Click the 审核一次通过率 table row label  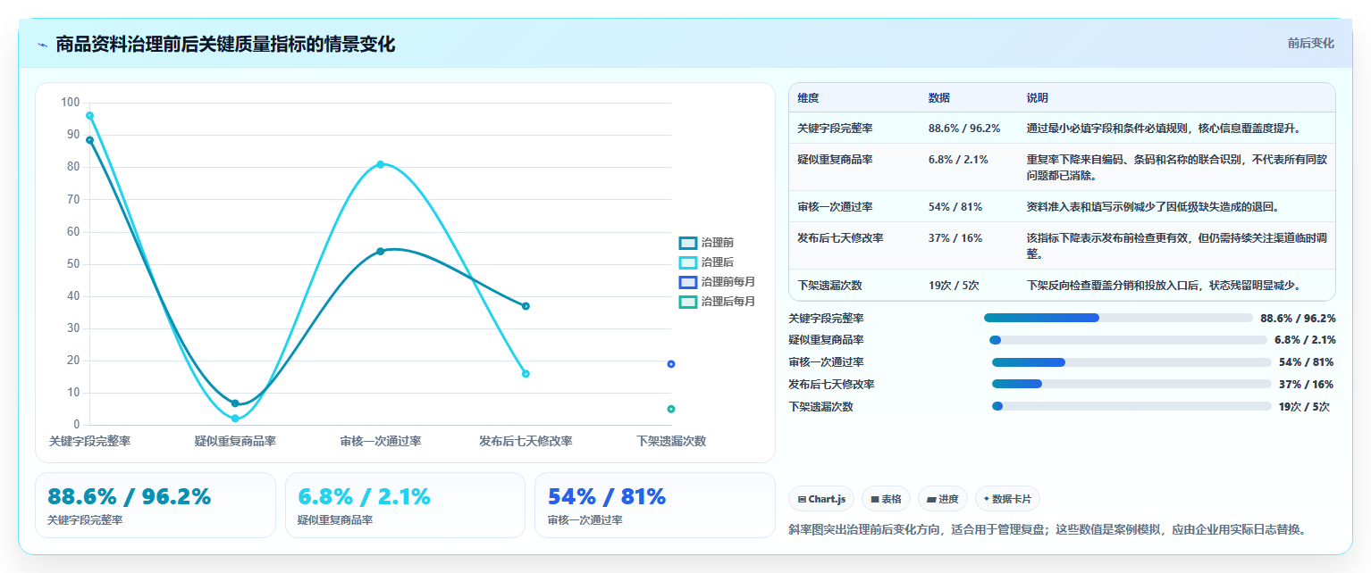coord(835,207)
